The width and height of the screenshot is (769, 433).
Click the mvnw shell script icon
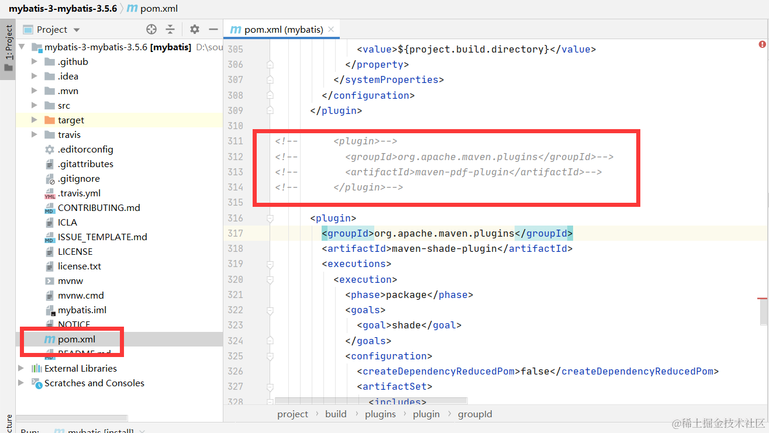[50, 280]
